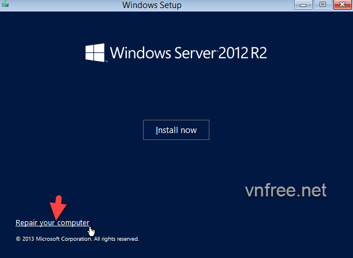The height and width of the screenshot is (258, 353).
Task: Click the "Windows Setup" title bar text
Action: pos(152,5)
